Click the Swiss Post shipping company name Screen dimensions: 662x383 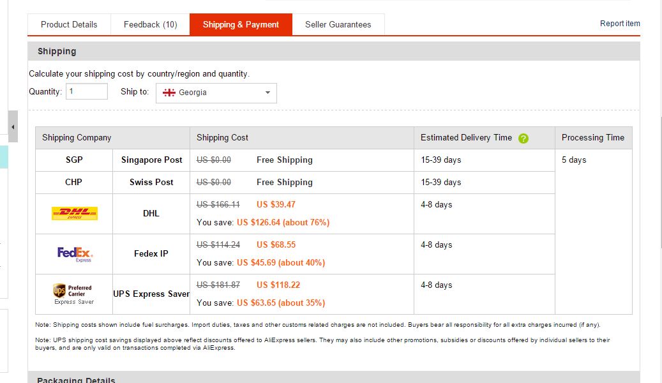(x=151, y=182)
